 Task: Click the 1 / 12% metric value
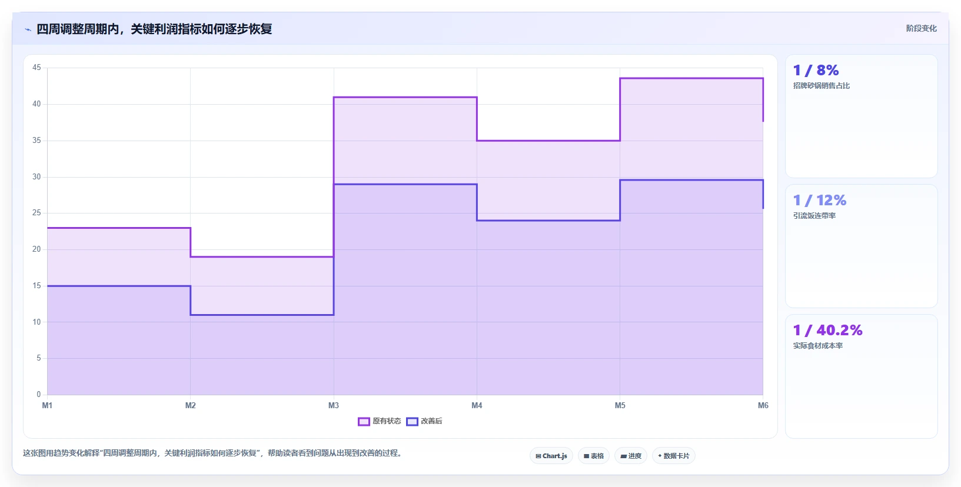pos(819,201)
